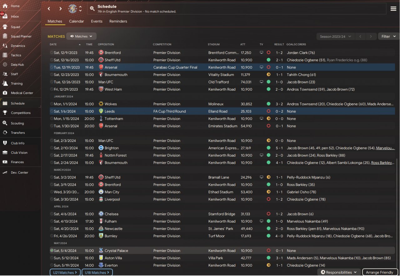Open the Matches view dropdown
This screenshot has height=276, width=400.
[x=82, y=36]
